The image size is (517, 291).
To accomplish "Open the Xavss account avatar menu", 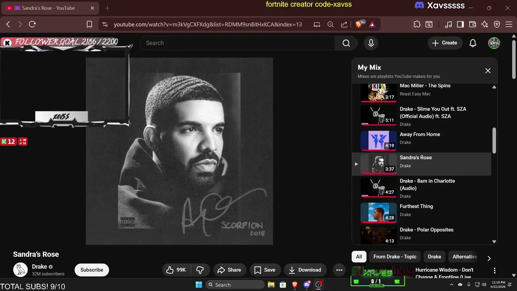I will [x=494, y=43].
